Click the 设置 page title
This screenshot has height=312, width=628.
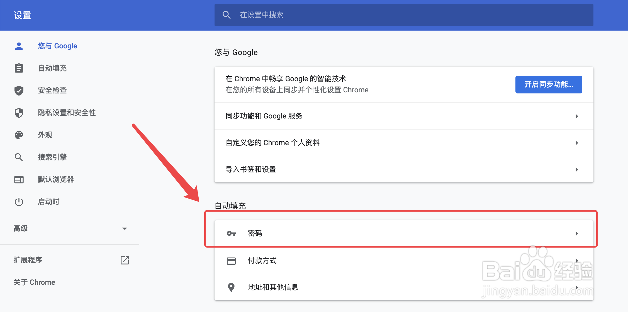pyautogui.click(x=22, y=15)
